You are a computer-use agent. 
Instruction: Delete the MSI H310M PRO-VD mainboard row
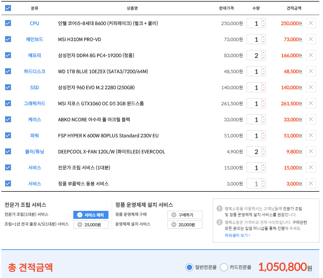tap(311, 39)
